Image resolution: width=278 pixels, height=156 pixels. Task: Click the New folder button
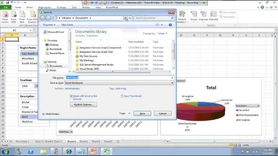pyautogui.click(x=67, y=25)
